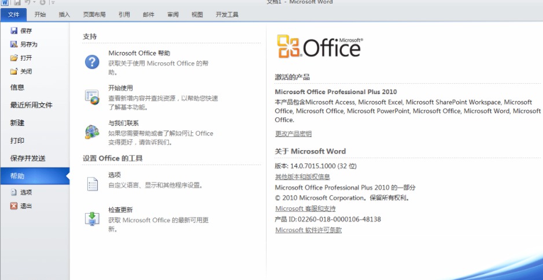This screenshot has height=280, width=543.
Task: Click the Save floppy disk icon
Action: 14,31
